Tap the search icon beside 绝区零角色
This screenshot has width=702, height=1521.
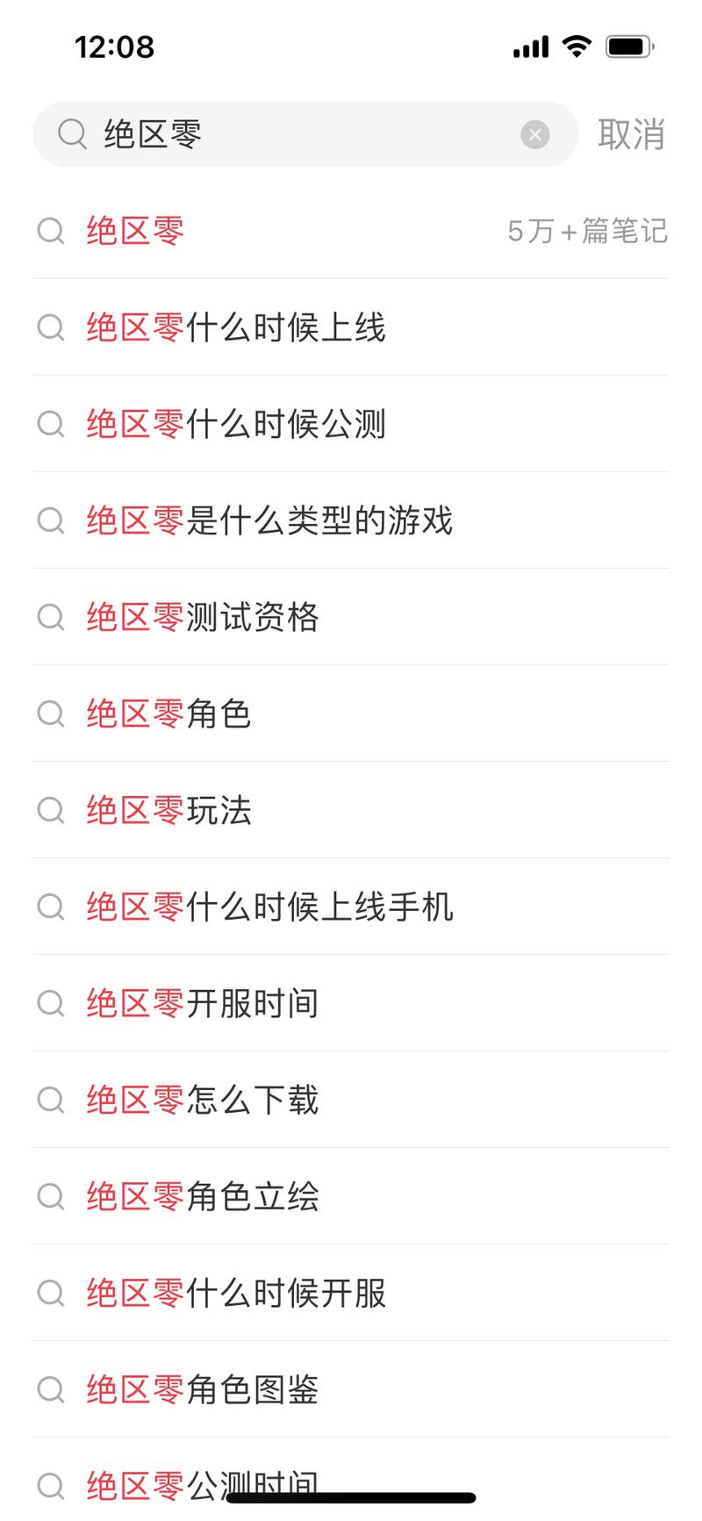click(51, 714)
